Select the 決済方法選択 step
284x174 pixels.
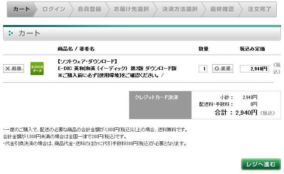180,9
